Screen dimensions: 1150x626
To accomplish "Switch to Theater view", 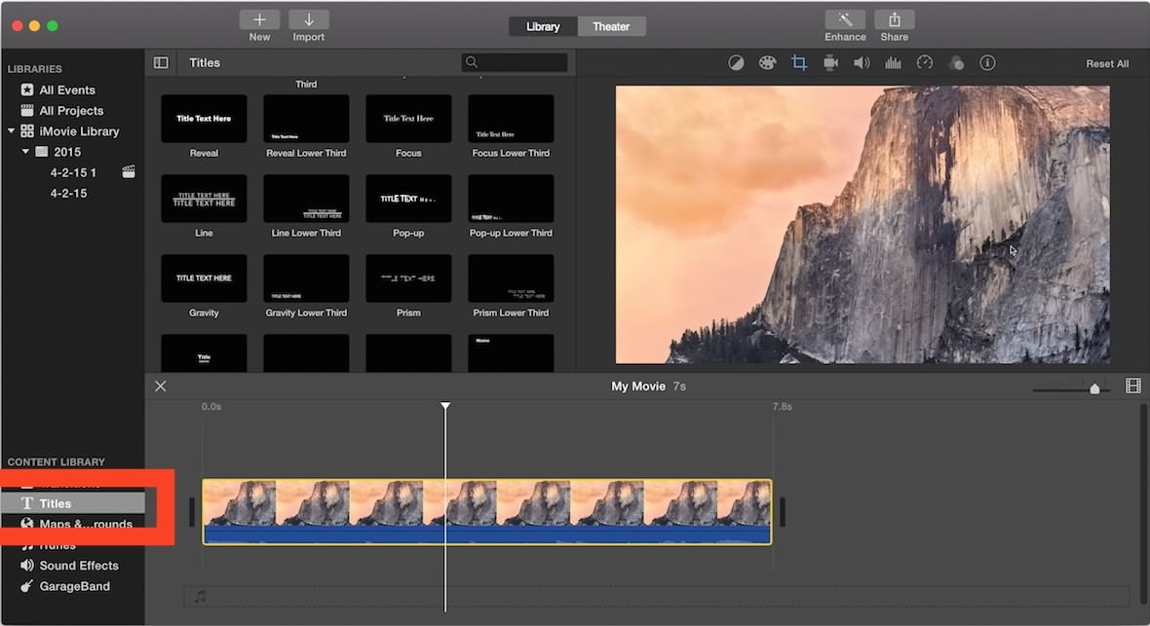I will [x=611, y=26].
